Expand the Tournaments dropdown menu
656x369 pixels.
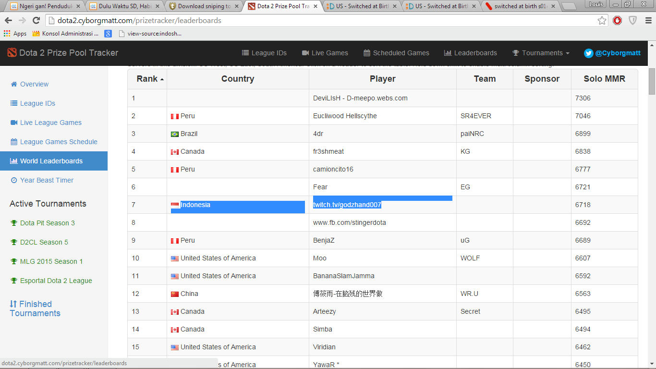pyautogui.click(x=541, y=53)
